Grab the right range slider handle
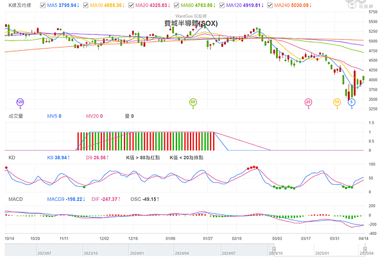The height and width of the screenshot is (260, 385). pos(365,249)
